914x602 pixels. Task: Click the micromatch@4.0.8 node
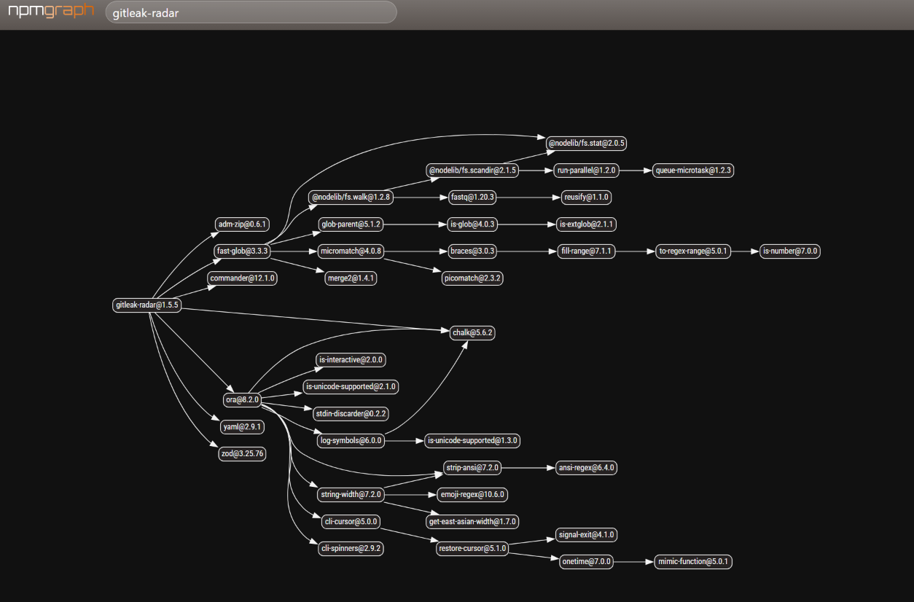click(x=351, y=251)
